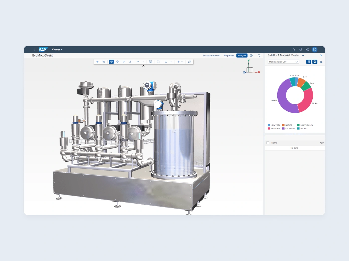Click the refresh icon near Analytics
Viewport: 349px width, 261px height.
click(259, 55)
